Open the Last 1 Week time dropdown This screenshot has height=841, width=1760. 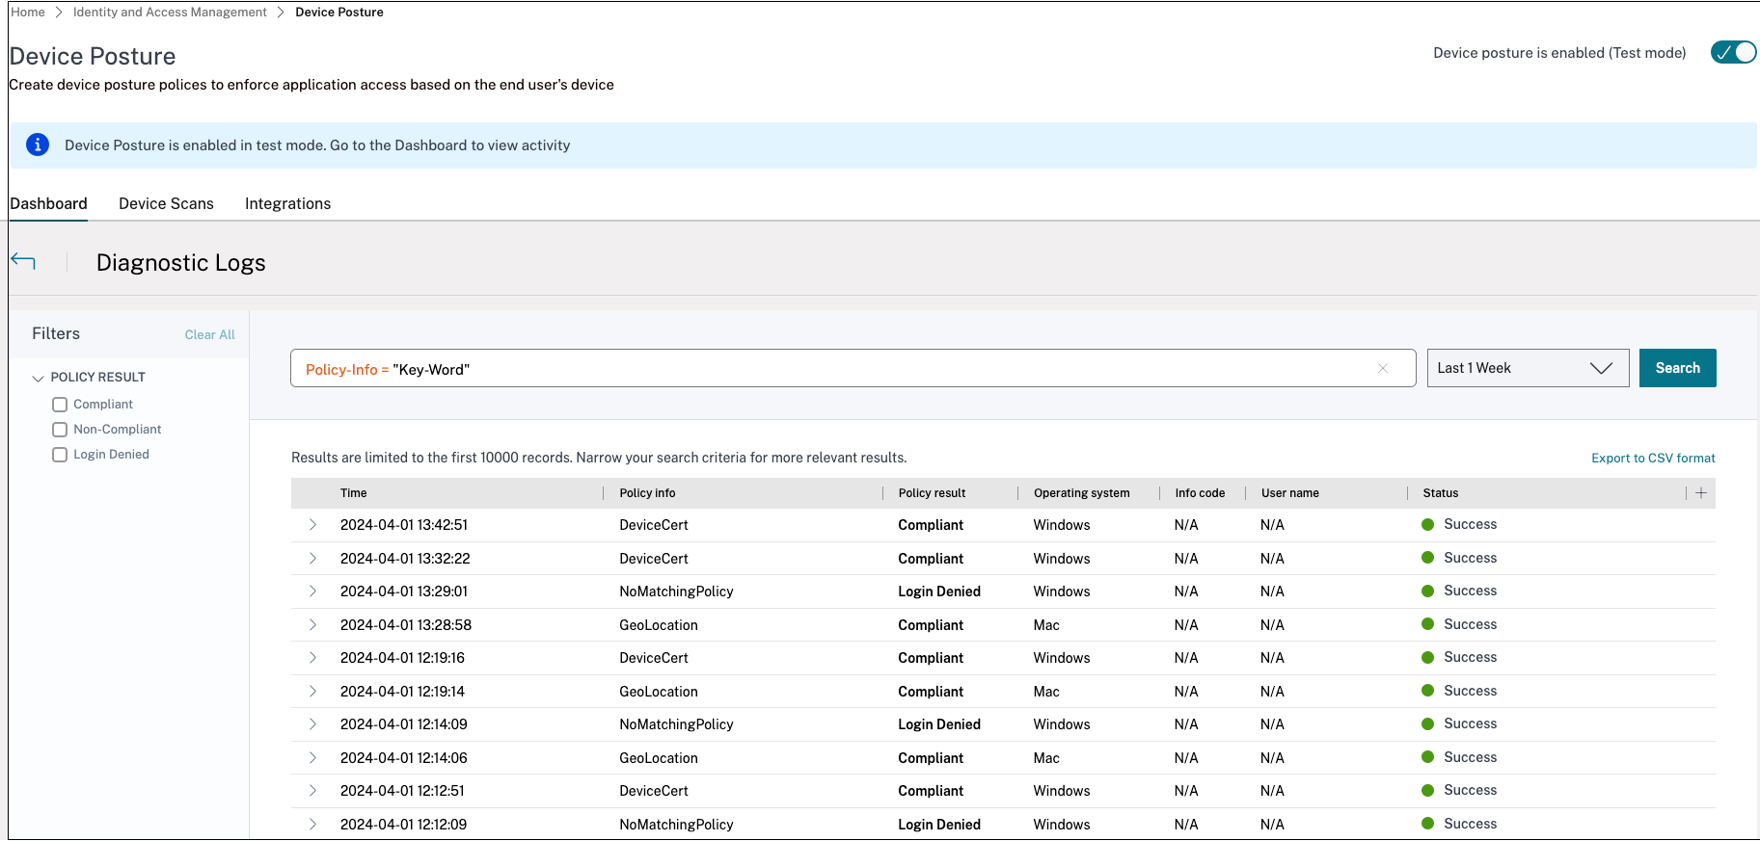pos(1528,368)
